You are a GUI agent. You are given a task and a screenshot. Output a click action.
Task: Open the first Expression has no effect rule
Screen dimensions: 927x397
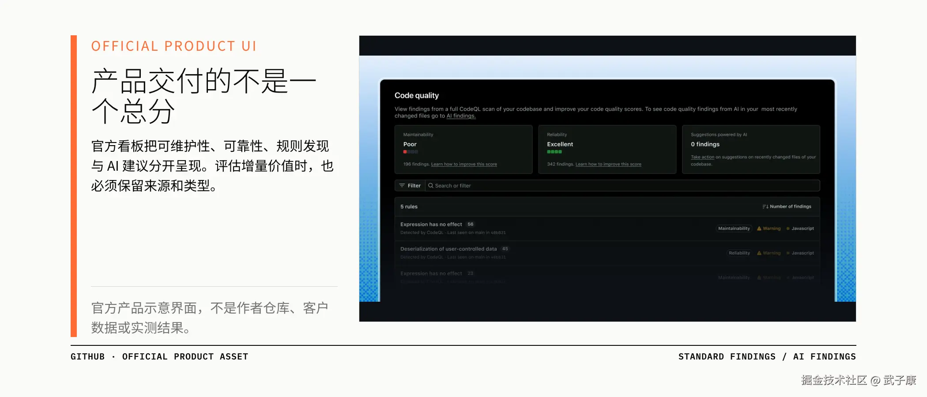point(431,225)
